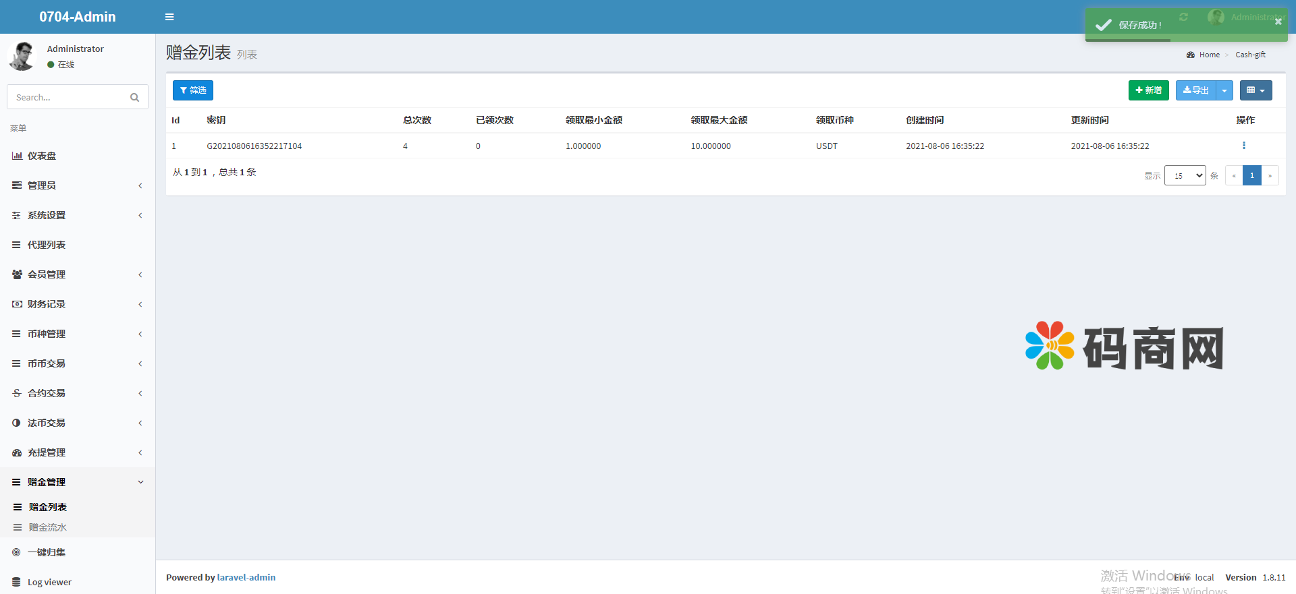Follow the laravel-admin footer link
Viewport: 1296px width, 594px height.
tap(246, 577)
